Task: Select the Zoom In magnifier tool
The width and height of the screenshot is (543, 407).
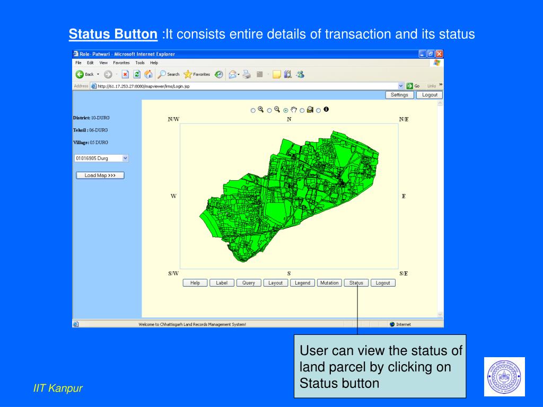Action: 260,110
